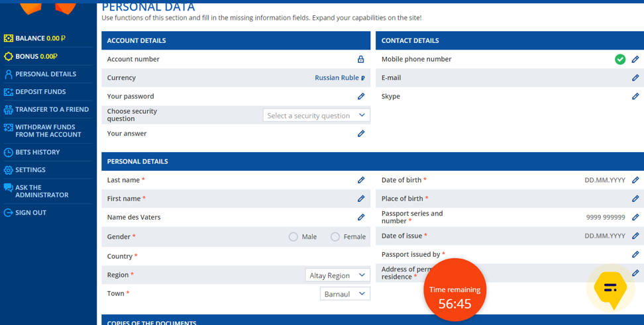The image size is (644, 325).
Task: Click the Bonus 0.00 link
Action: [36, 56]
